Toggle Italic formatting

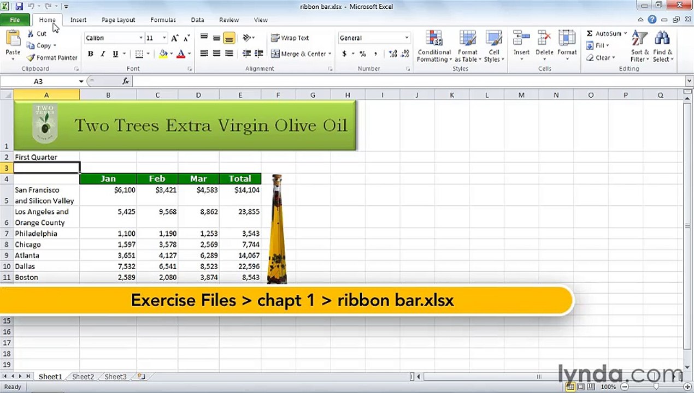click(103, 54)
